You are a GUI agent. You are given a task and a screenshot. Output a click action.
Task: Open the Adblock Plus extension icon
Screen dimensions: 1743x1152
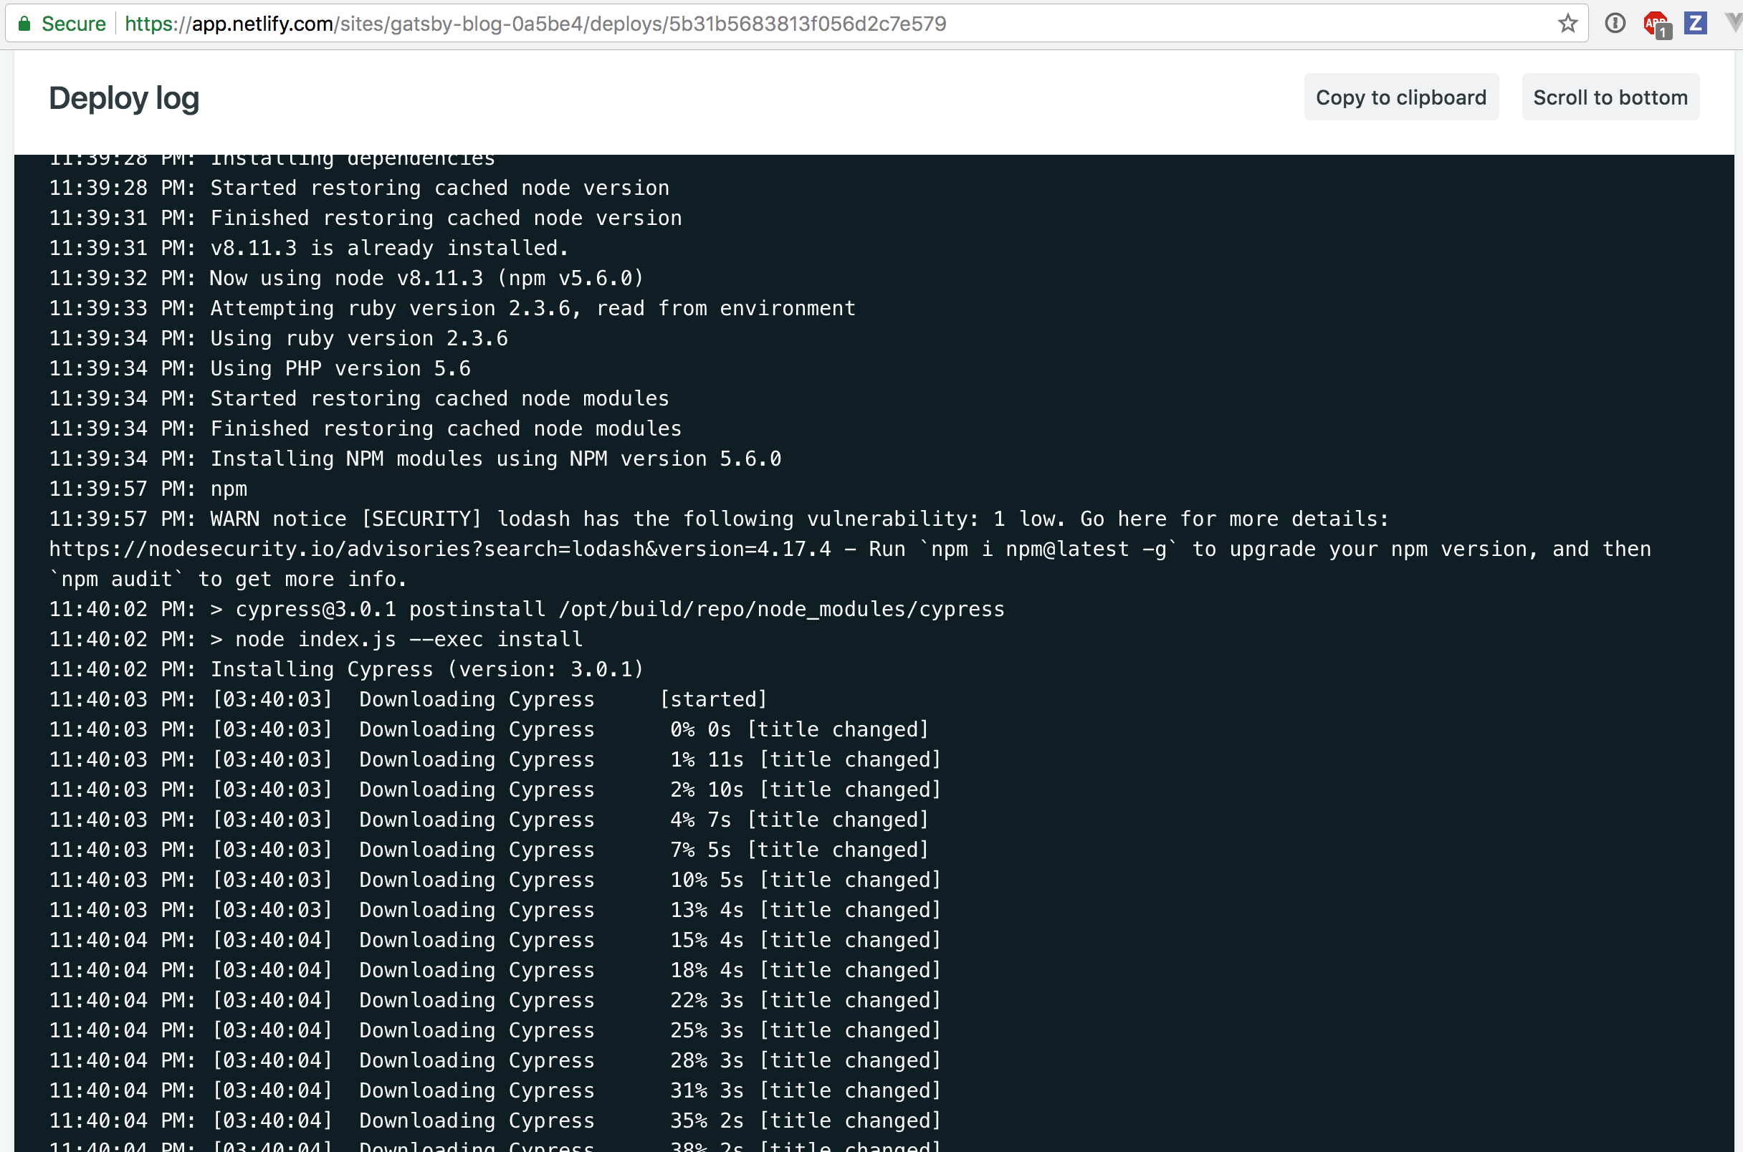click(1656, 24)
